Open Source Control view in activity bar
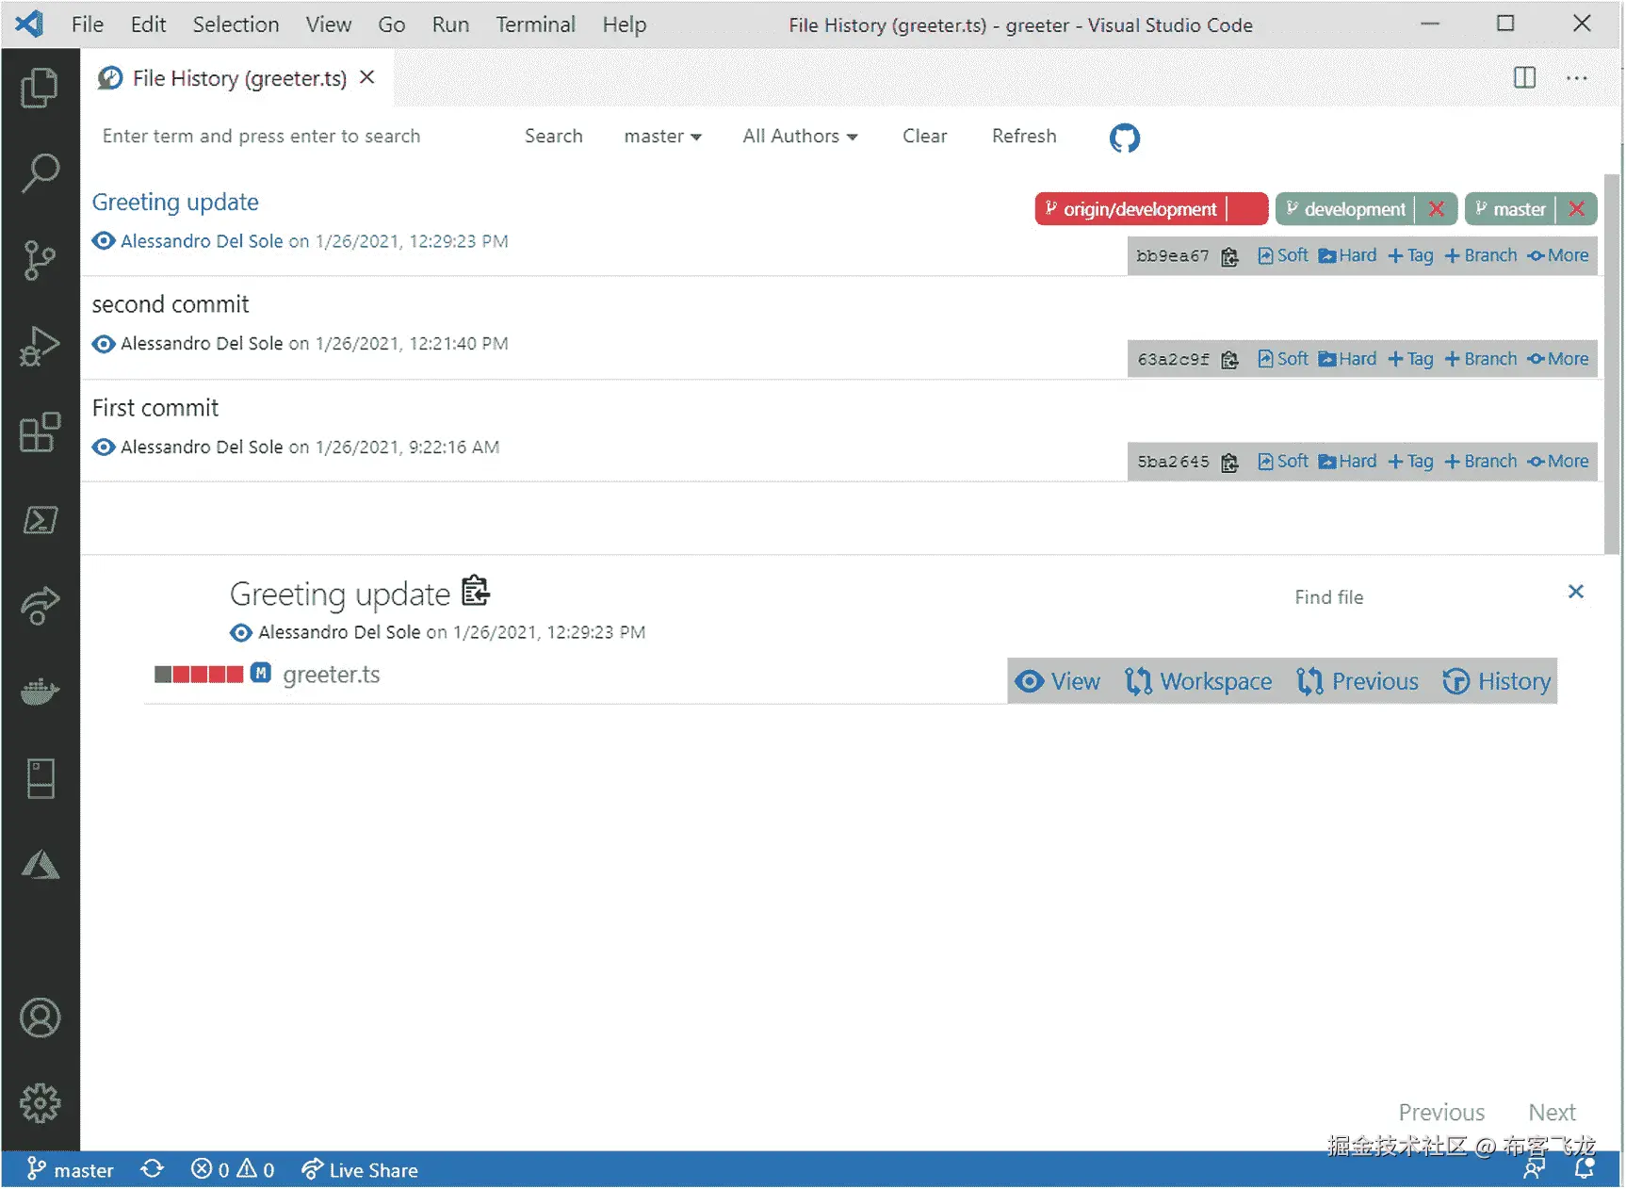The height and width of the screenshot is (1189, 1626). tap(40, 260)
